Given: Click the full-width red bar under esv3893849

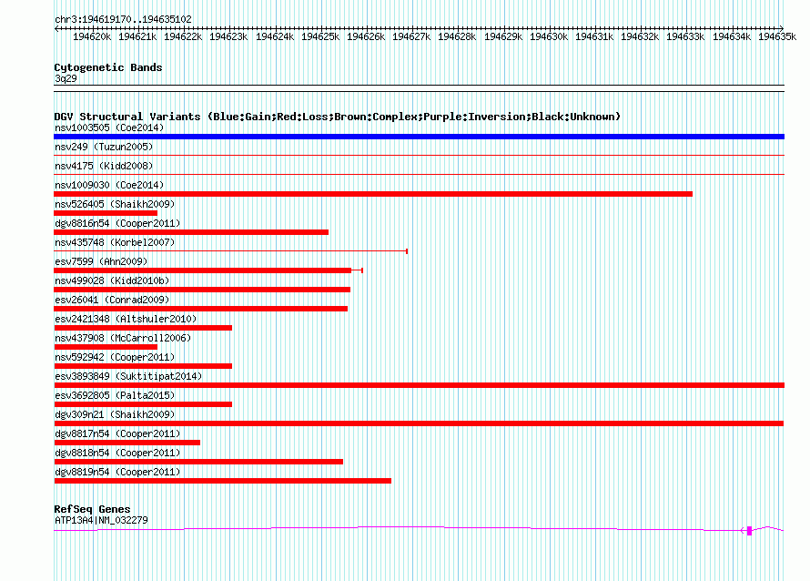Looking at the screenshot, I should (419, 385).
